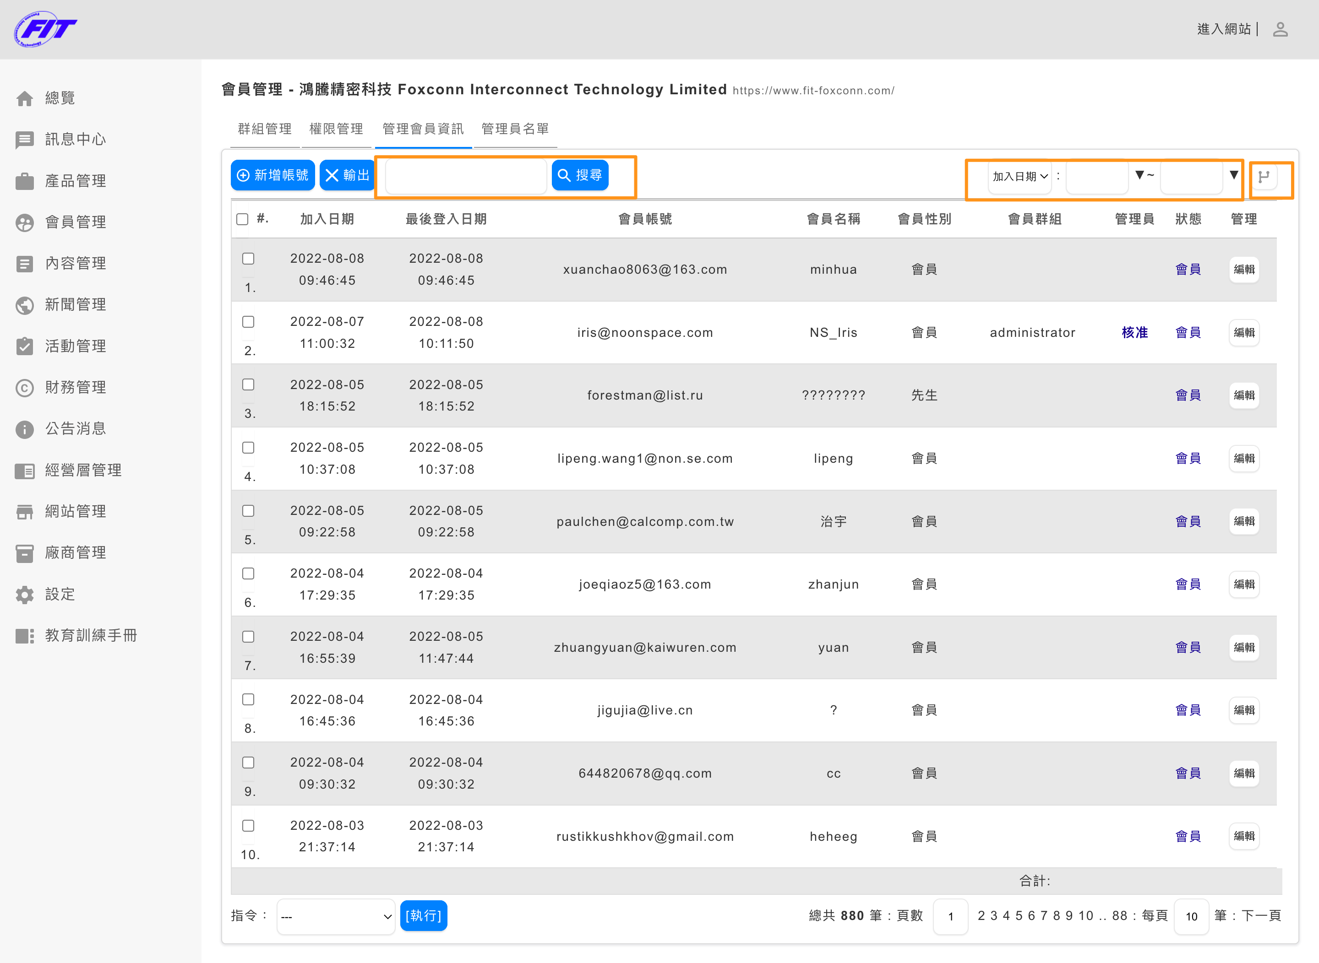Check the row for lipeng.wang1@non.se.com

249,447
